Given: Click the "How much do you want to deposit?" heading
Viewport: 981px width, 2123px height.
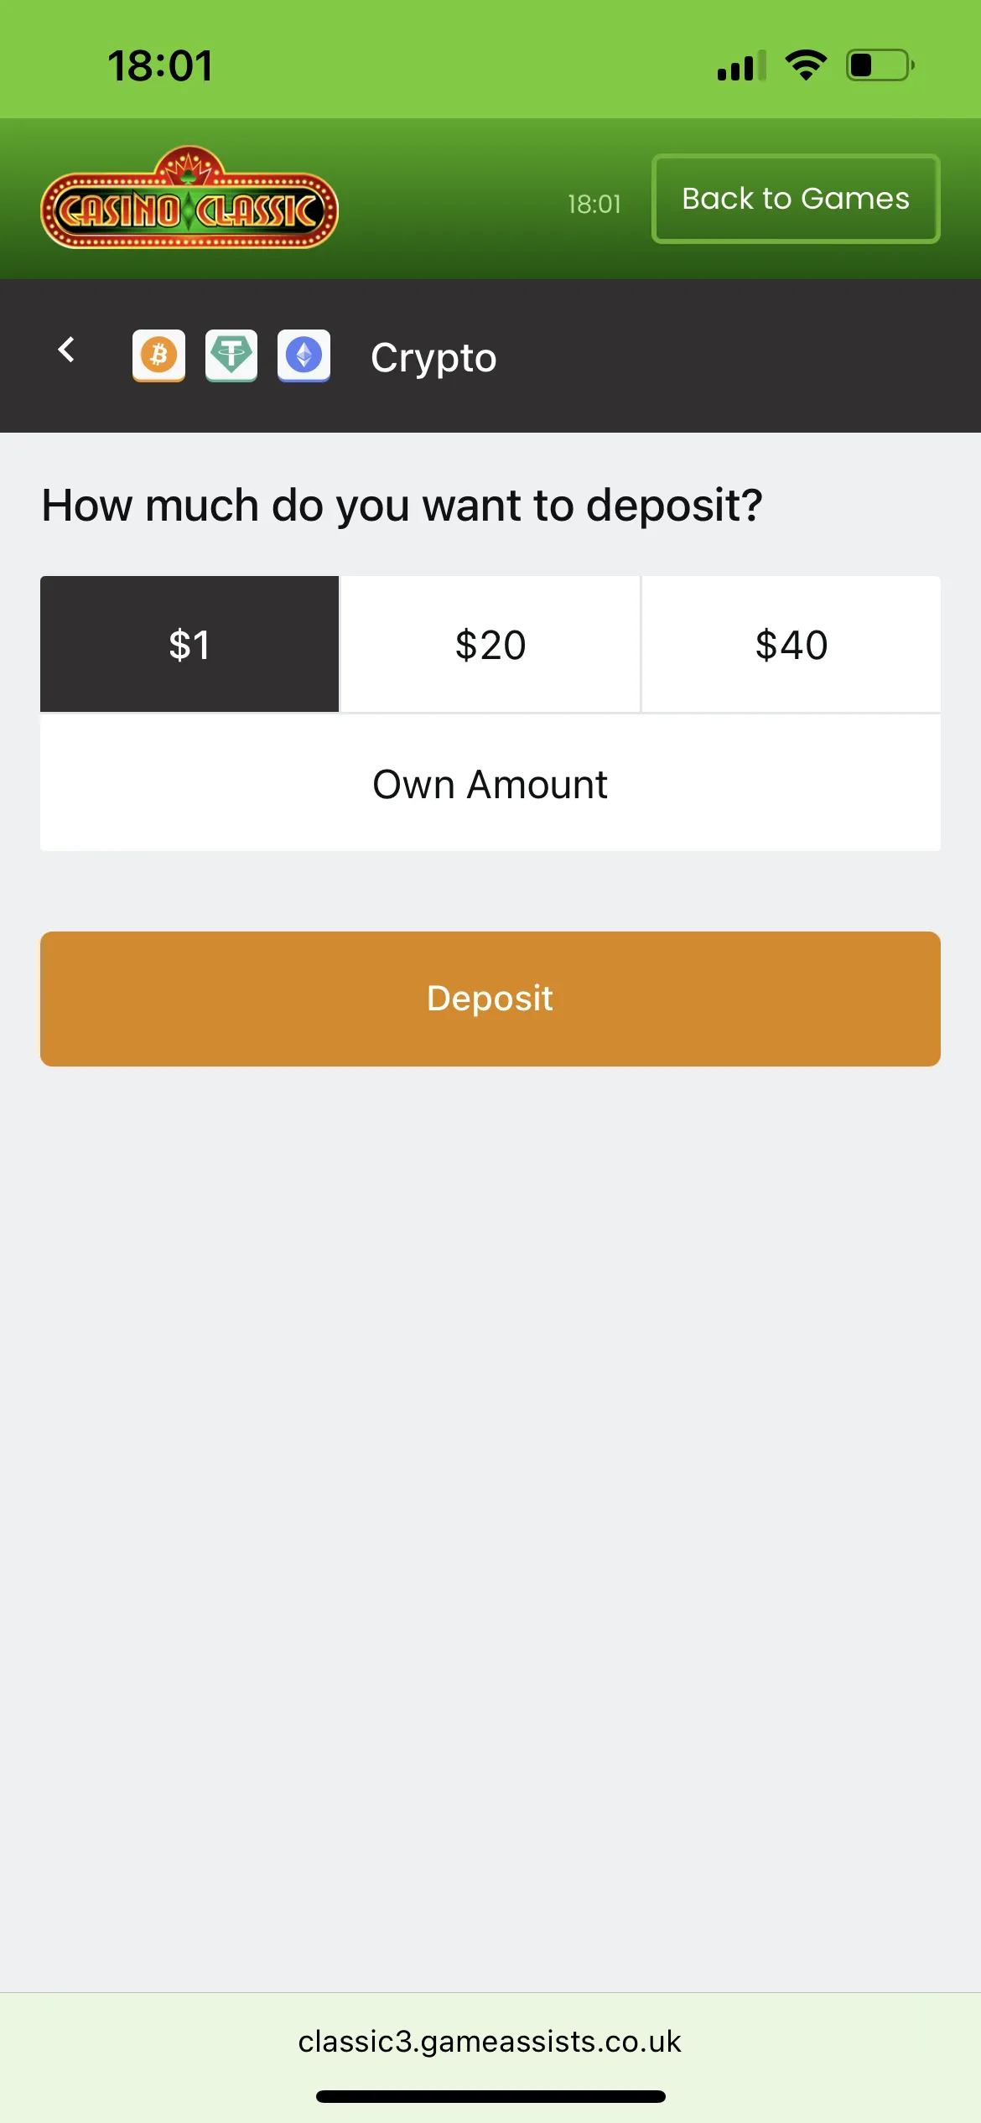Looking at the screenshot, I should (x=402, y=506).
